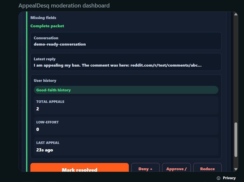Click the User history heading
Screen dimensions: 244x182
(45, 81)
